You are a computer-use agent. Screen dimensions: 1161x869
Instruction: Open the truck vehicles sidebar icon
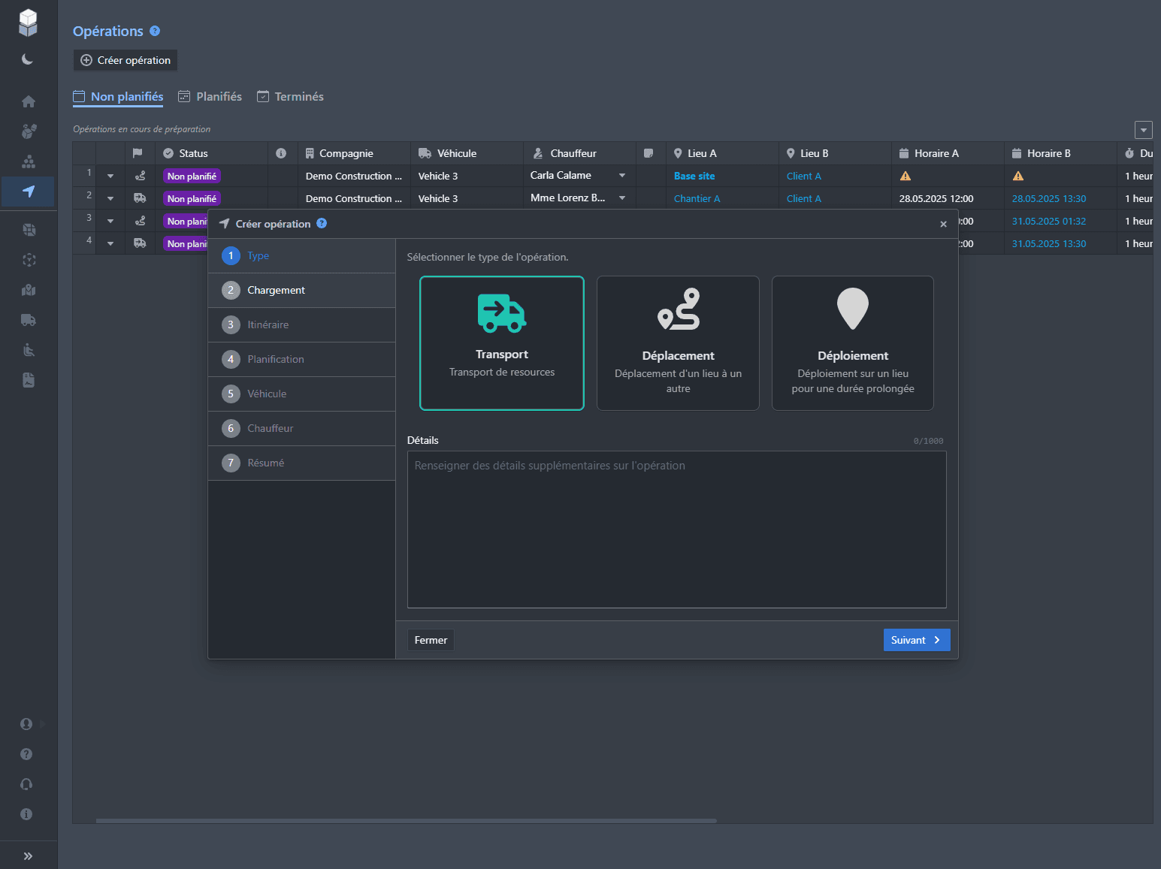(x=29, y=320)
